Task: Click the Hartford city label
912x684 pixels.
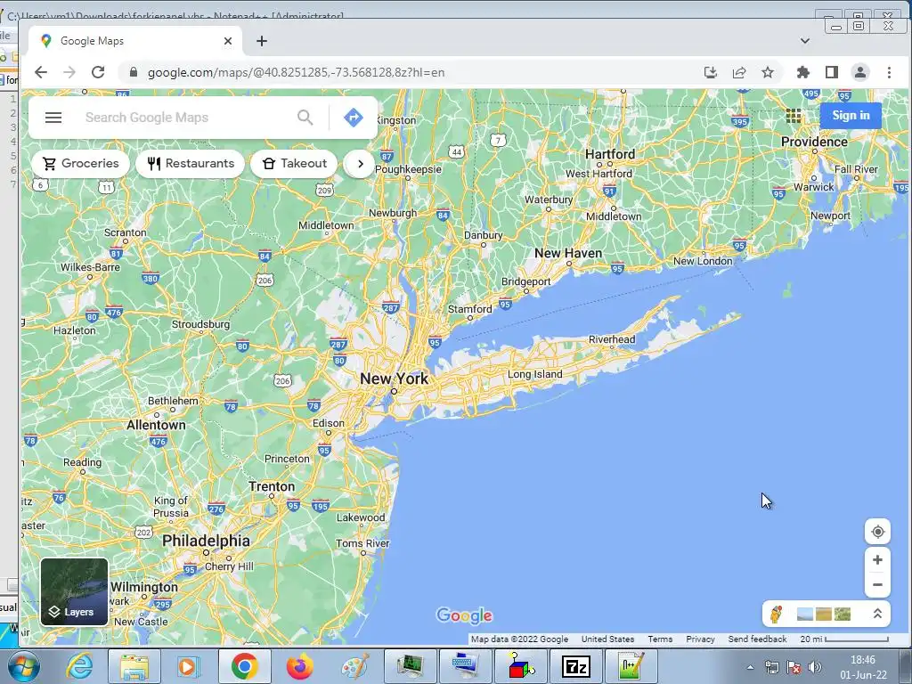Action: [x=610, y=154]
